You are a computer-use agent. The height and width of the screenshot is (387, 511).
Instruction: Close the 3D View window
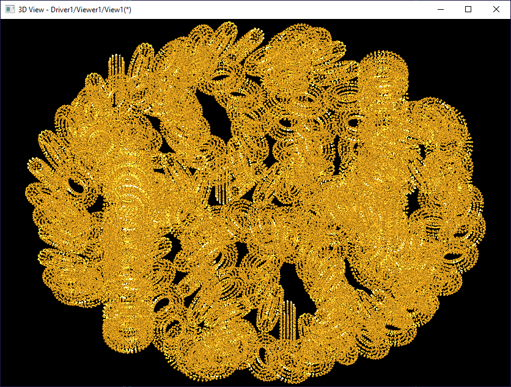pyautogui.click(x=496, y=9)
